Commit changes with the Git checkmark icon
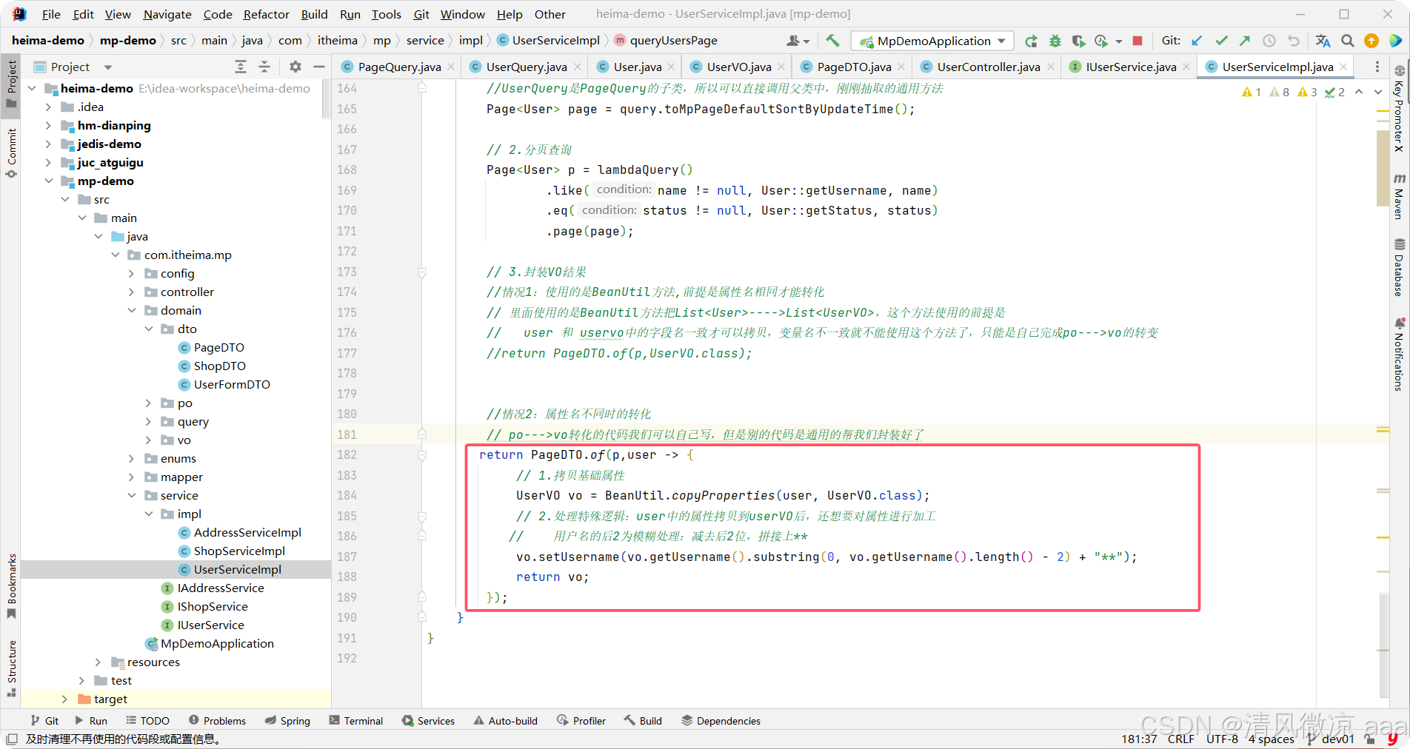The image size is (1410, 749). 1221,41
